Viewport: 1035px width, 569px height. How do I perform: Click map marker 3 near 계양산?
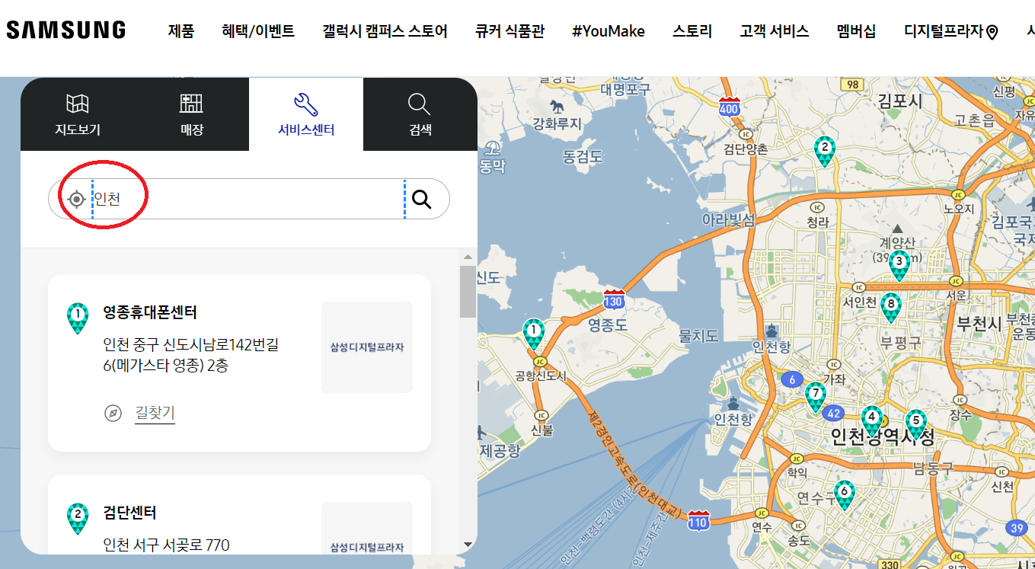pyautogui.click(x=899, y=266)
